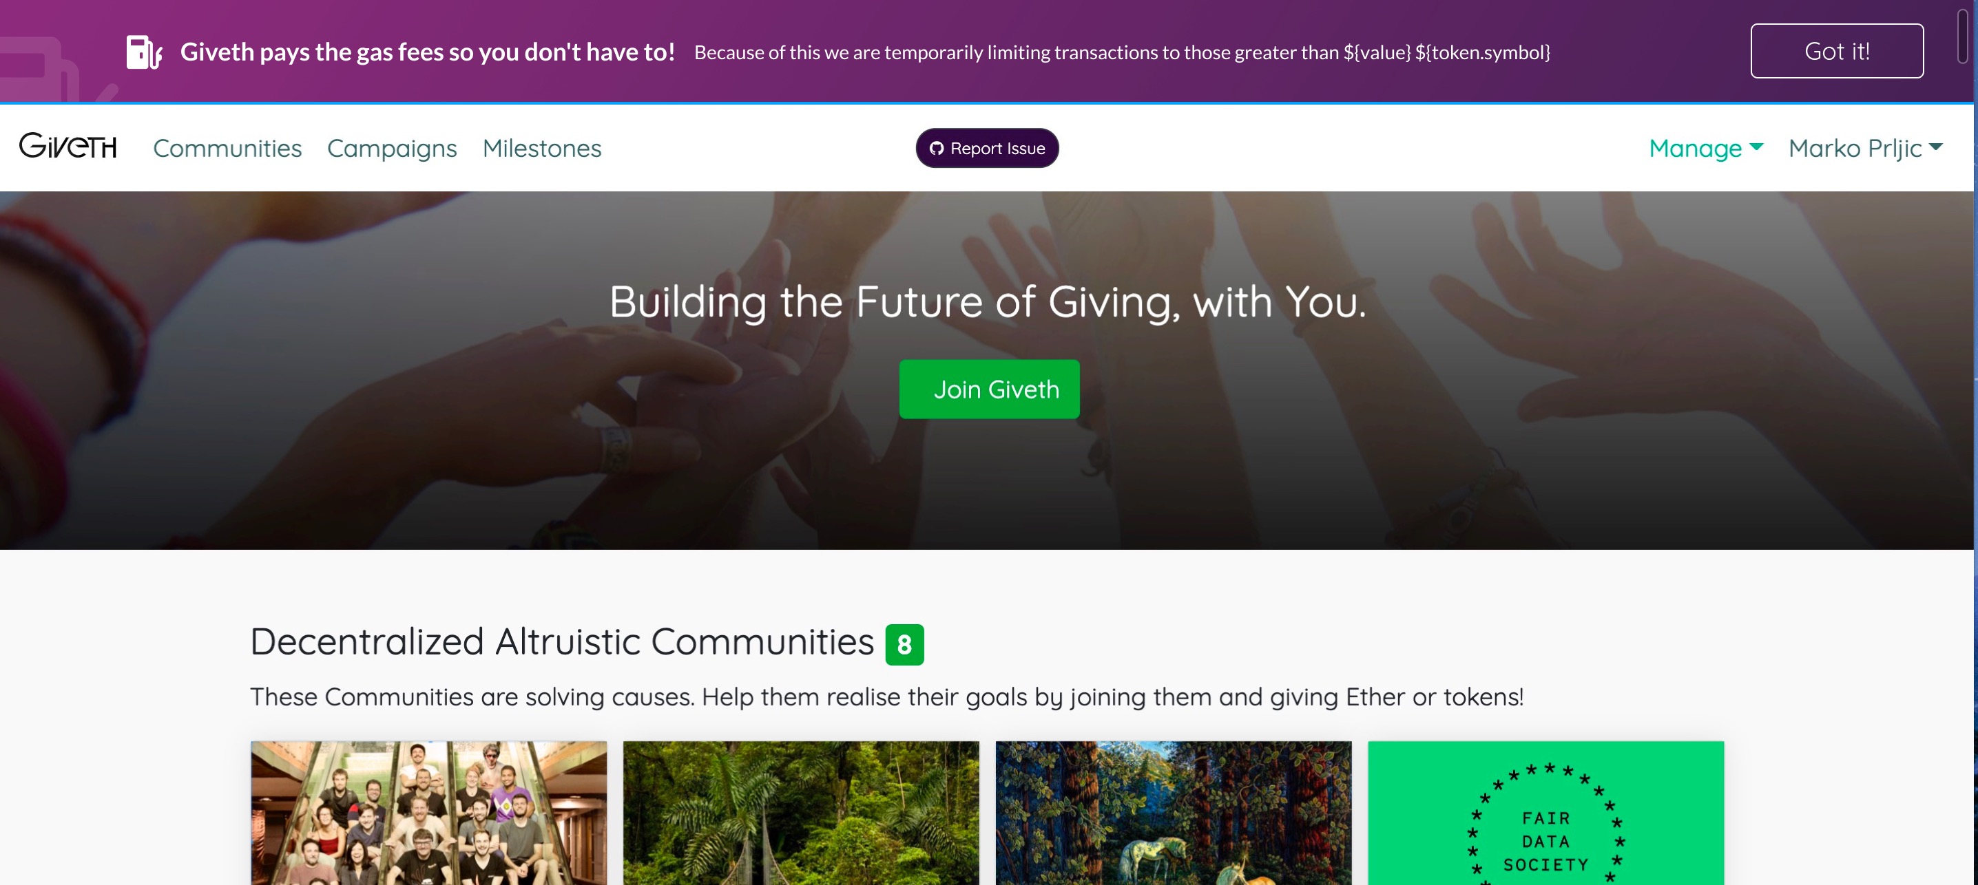Click the Giveth logo
The width and height of the screenshot is (1978, 885).
pyautogui.click(x=68, y=146)
